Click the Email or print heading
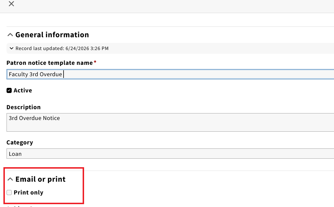The height and width of the screenshot is (207, 334). tap(40, 179)
